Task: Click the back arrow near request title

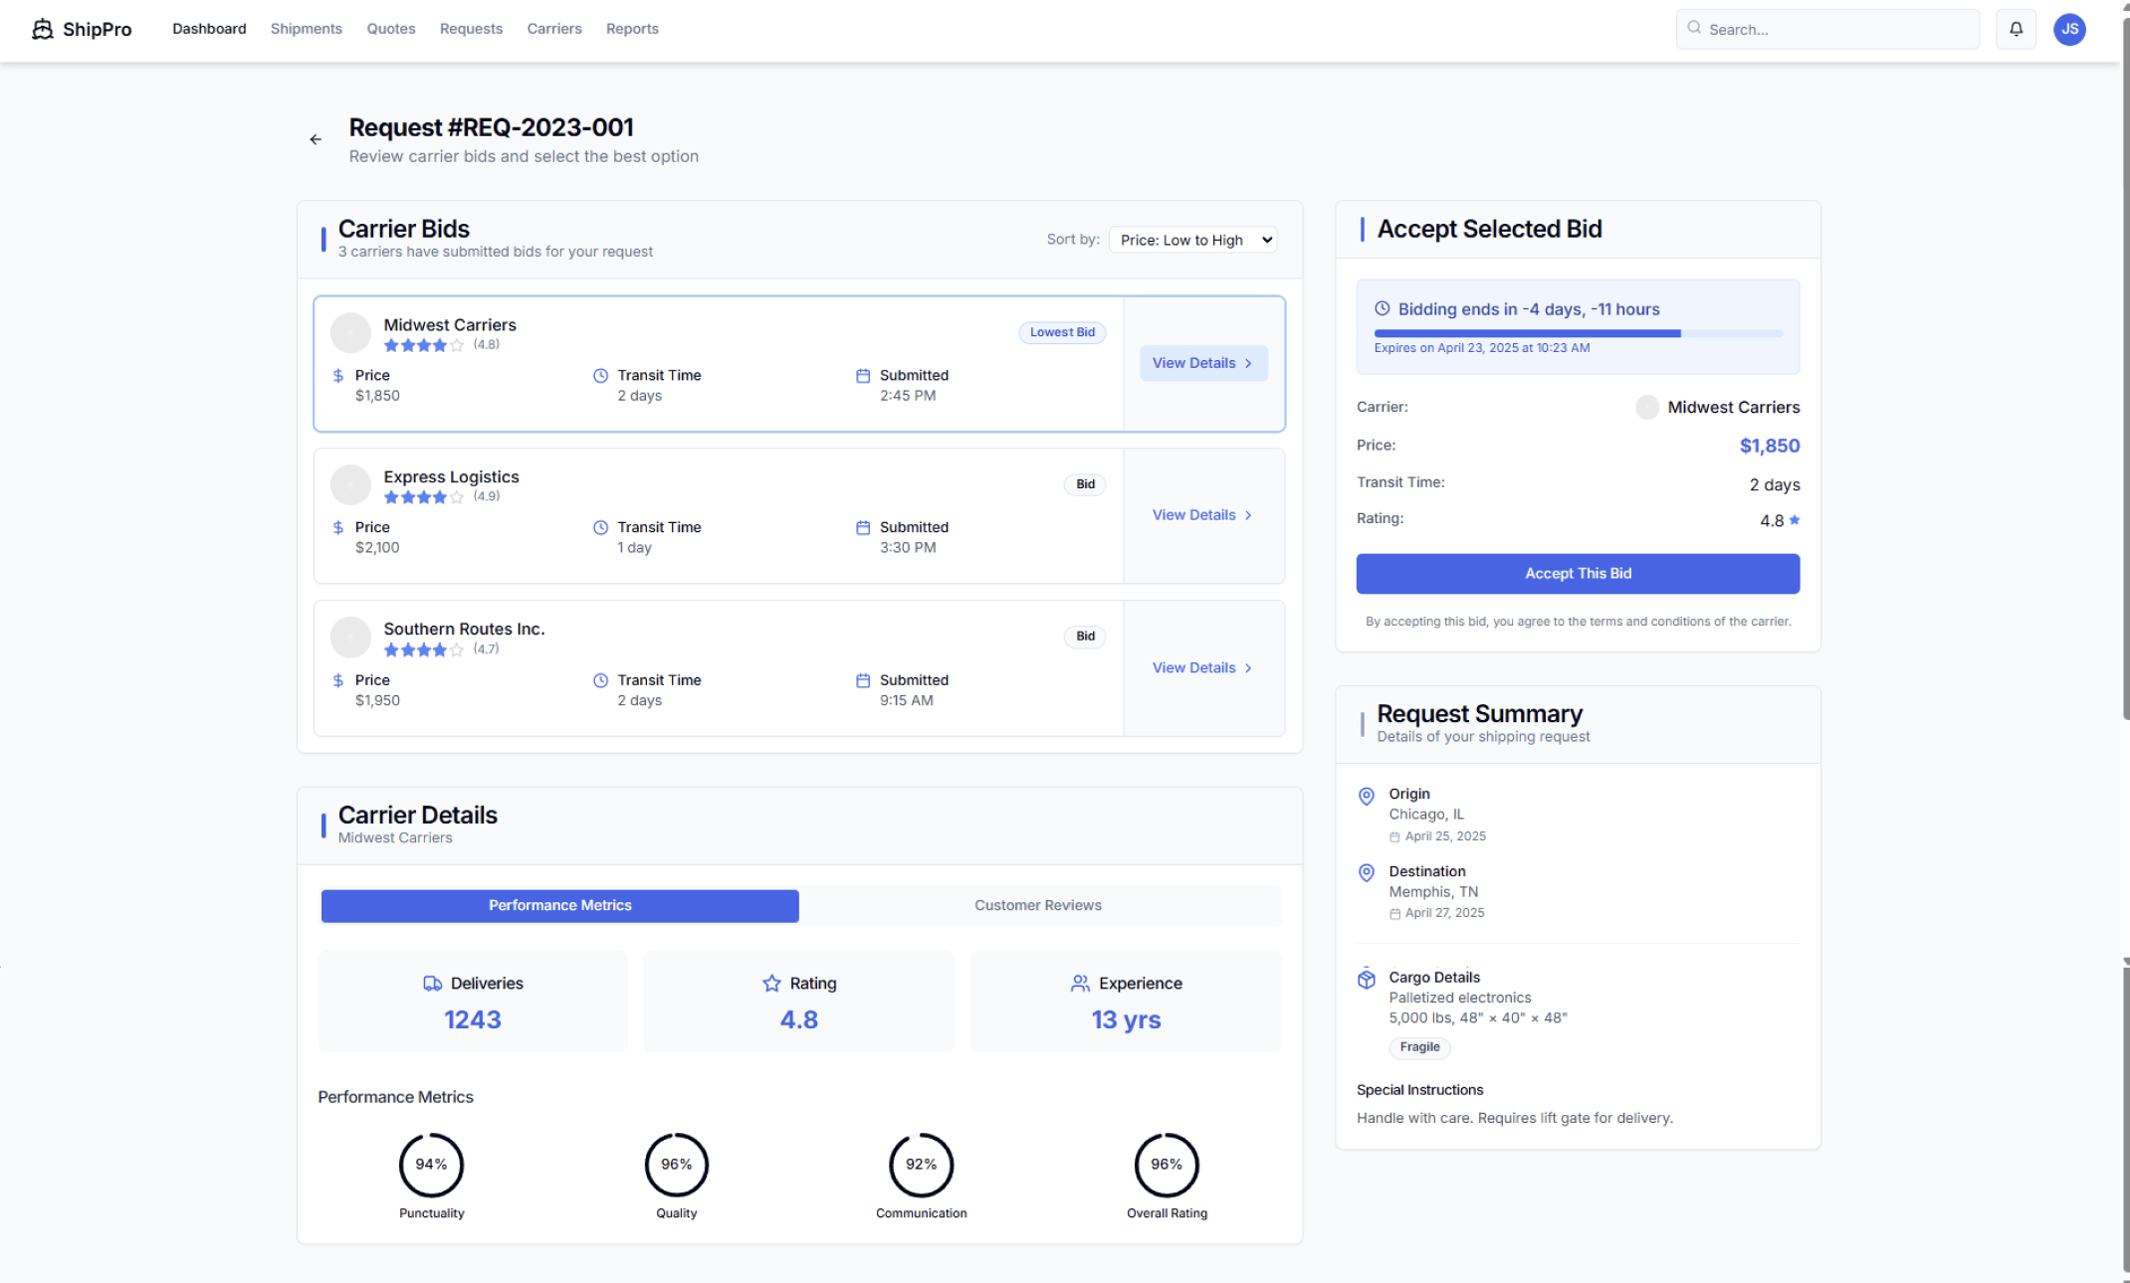Action: pos(316,139)
